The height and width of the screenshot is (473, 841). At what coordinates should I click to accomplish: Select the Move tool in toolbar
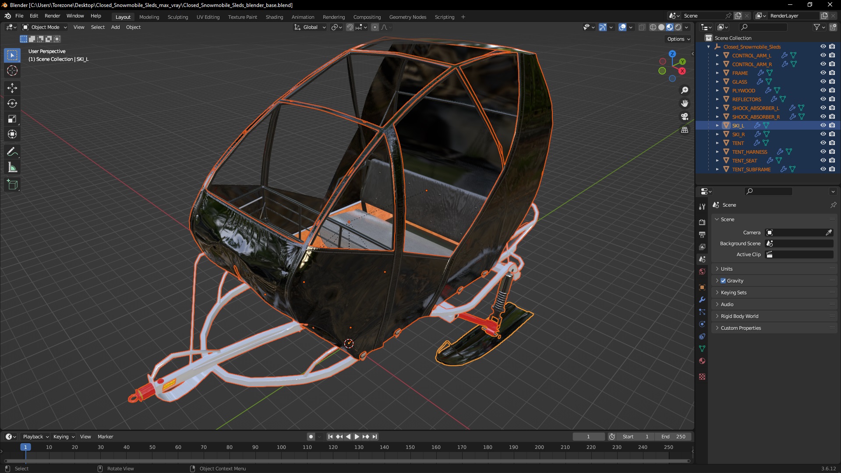tap(13, 87)
